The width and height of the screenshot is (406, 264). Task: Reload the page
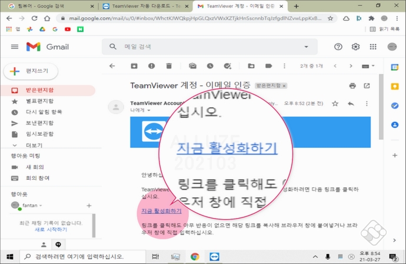pos(34,18)
